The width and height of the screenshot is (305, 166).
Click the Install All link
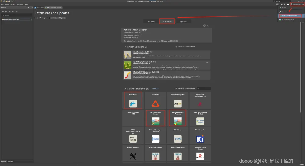tap(155, 89)
